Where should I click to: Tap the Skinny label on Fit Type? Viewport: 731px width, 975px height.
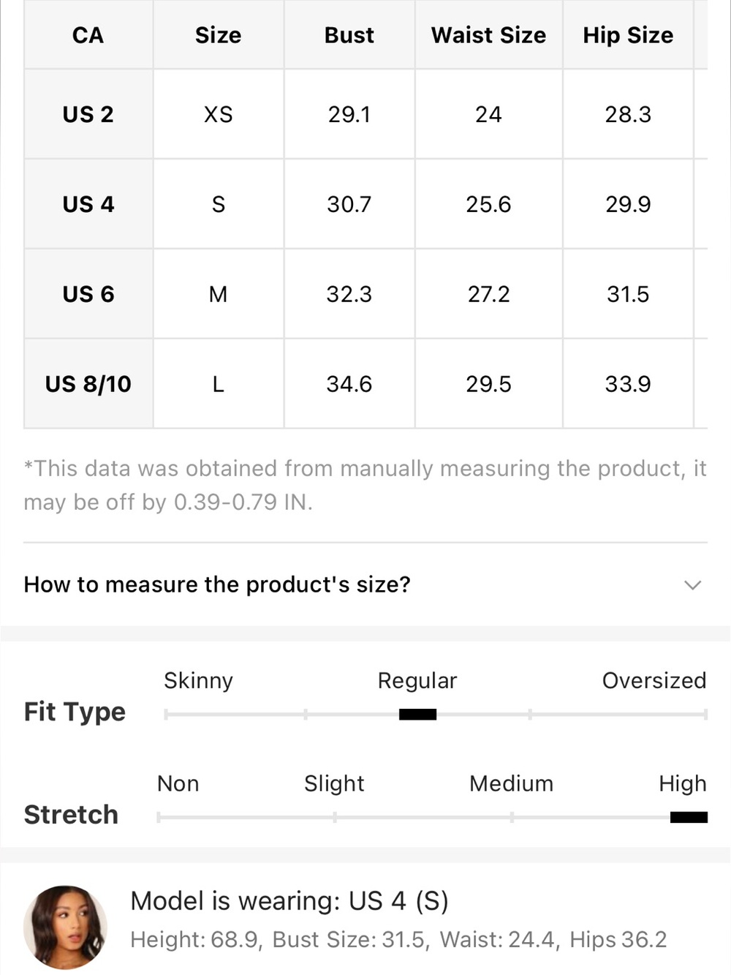click(198, 680)
